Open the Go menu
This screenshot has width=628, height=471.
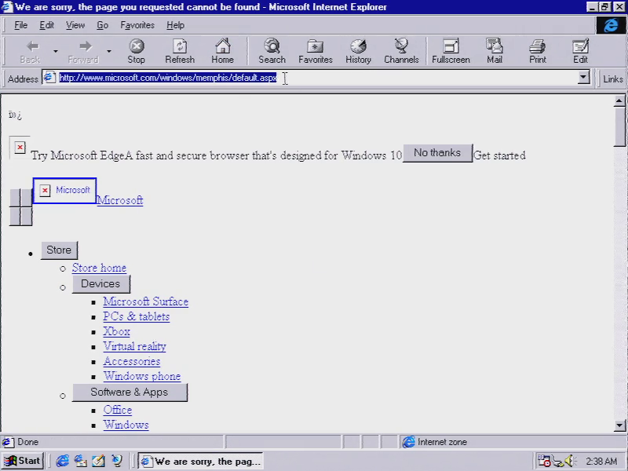(103, 25)
